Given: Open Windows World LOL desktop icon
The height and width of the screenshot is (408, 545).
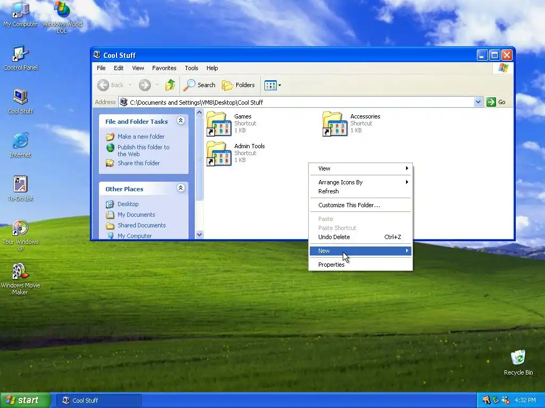Looking at the screenshot, I should [62, 16].
